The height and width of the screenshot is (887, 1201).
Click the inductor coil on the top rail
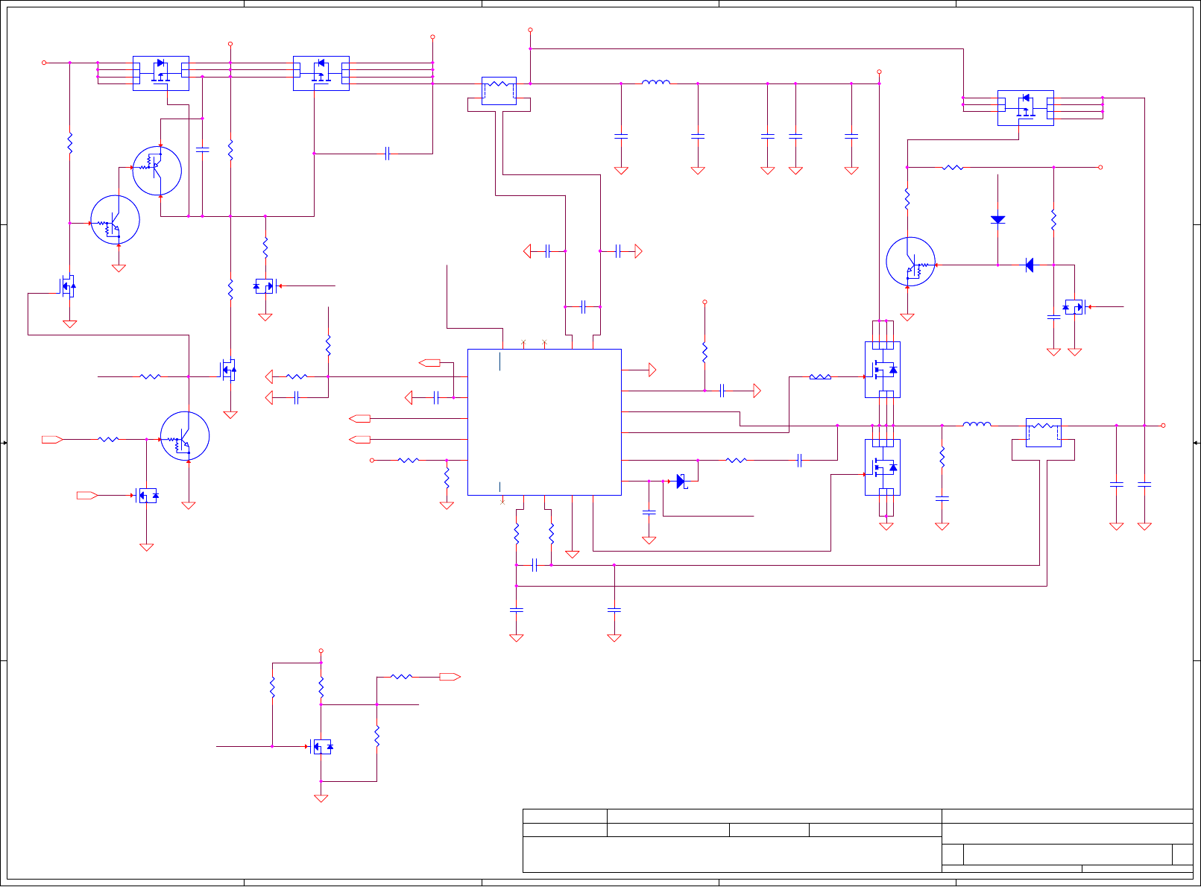(656, 82)
